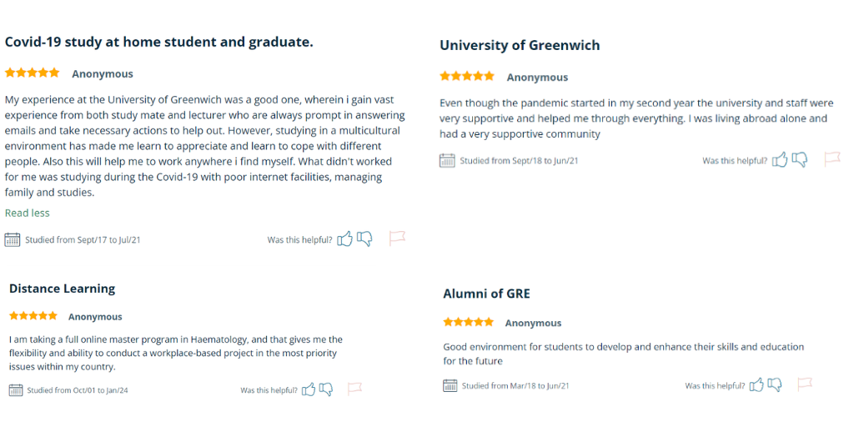Image resolution: width=854 pixels, height=427 pixels.
Task: Flag the Alumni of GRE review
Action: [805, 384]
